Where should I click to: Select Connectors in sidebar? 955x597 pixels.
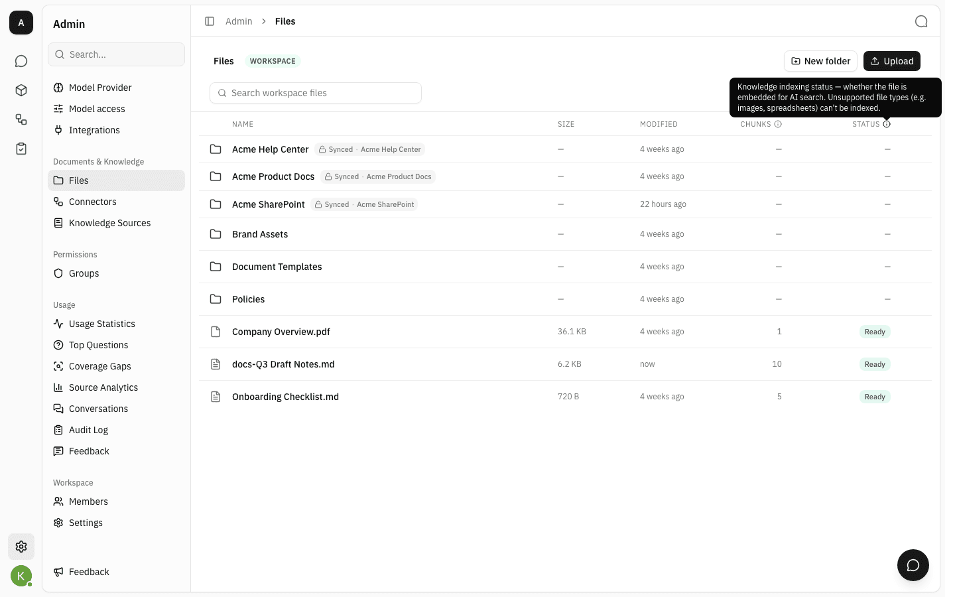click(116, 202)
